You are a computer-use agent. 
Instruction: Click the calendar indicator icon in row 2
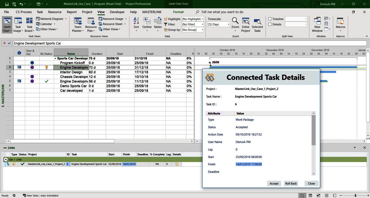19,67
